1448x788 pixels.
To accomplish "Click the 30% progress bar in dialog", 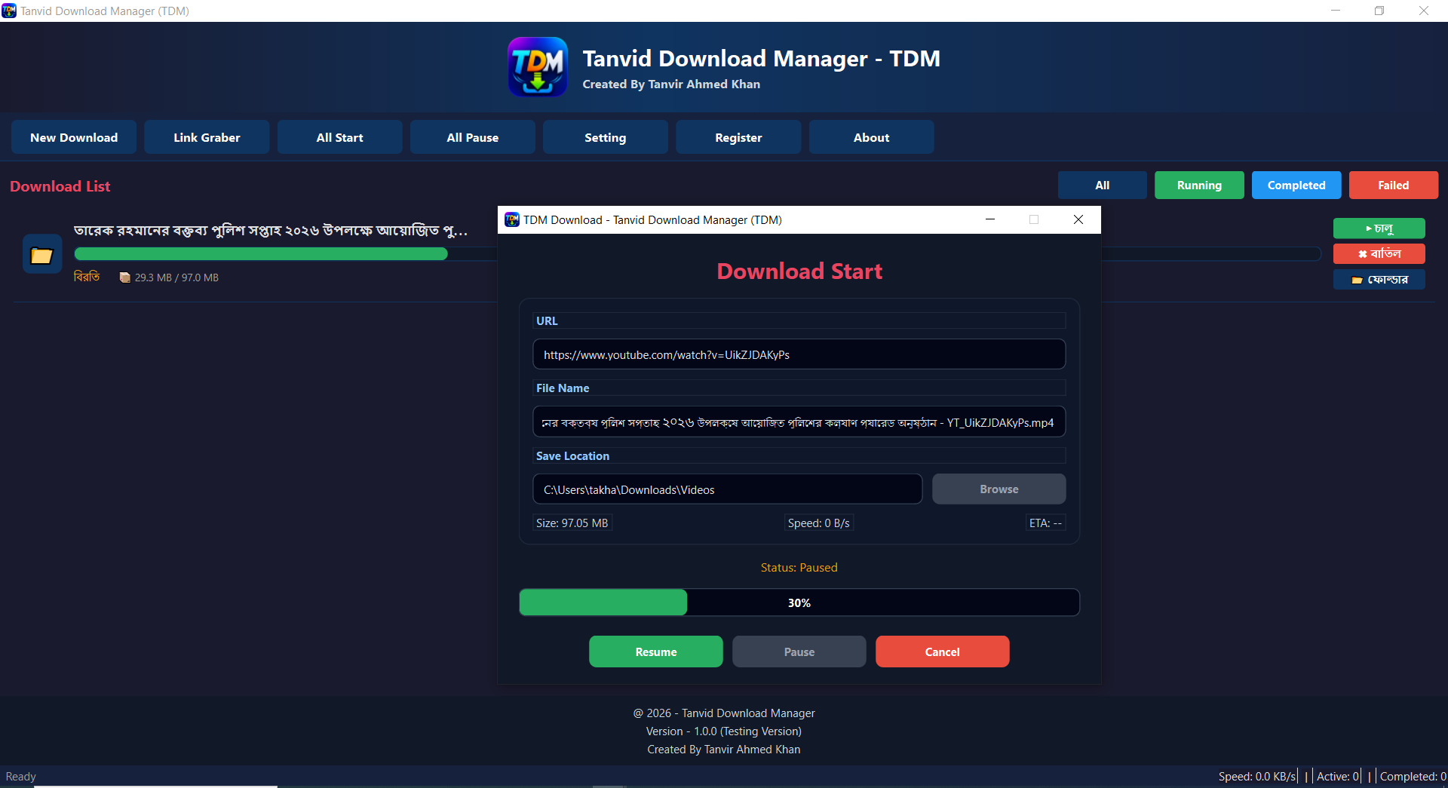I will point(799,602).
